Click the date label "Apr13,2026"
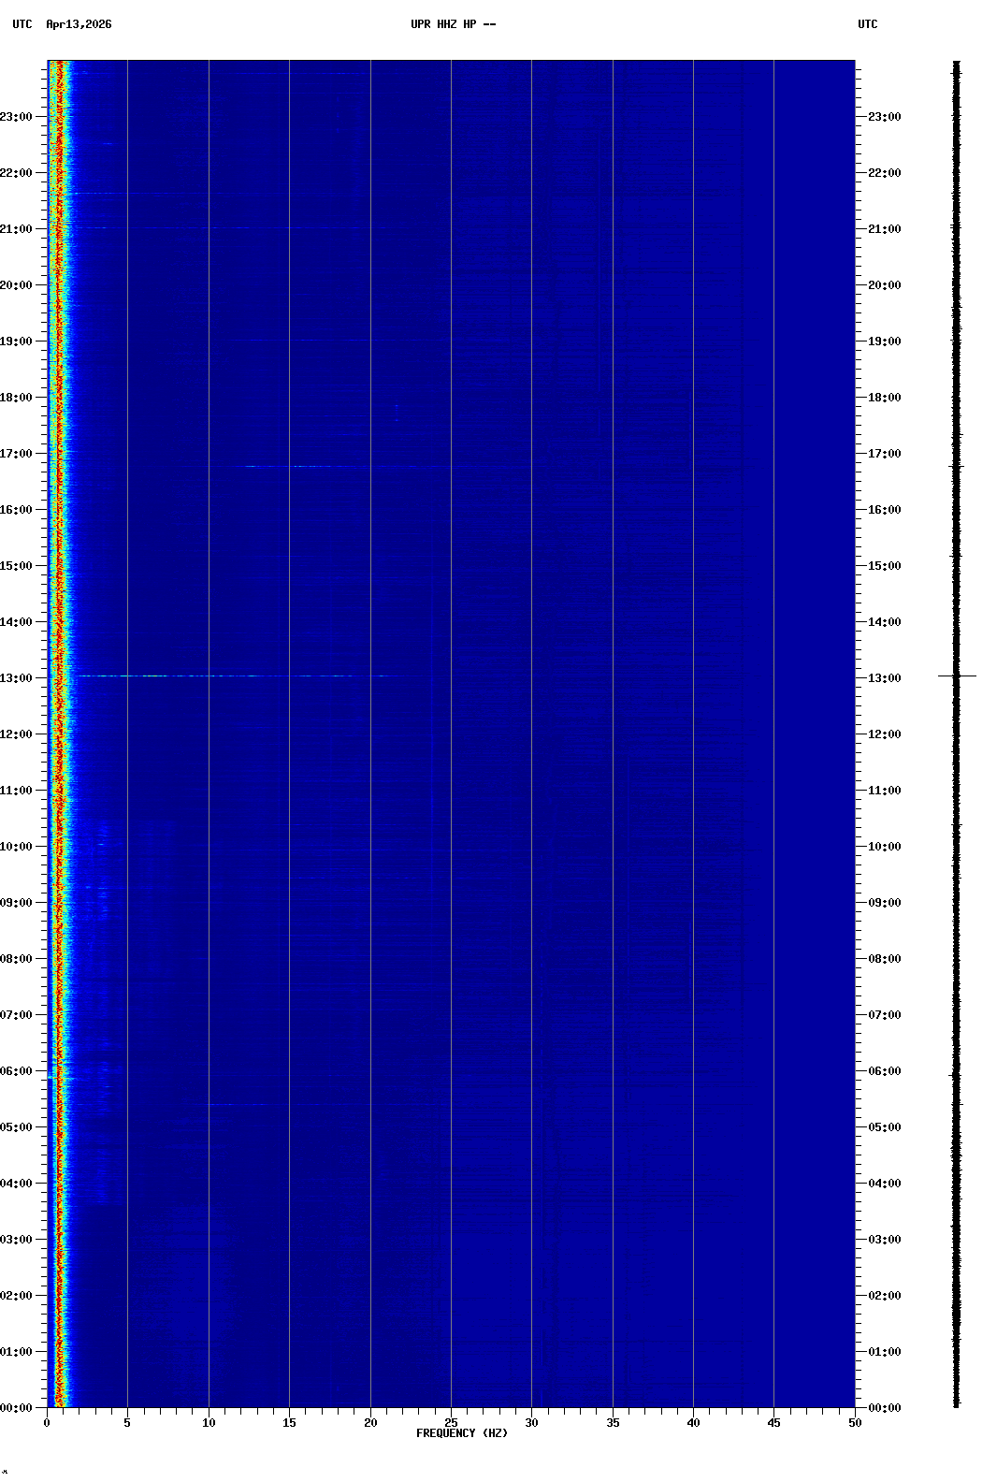Image resolution: width=997 pixels, height=1482 pixels. pos(79,24)
